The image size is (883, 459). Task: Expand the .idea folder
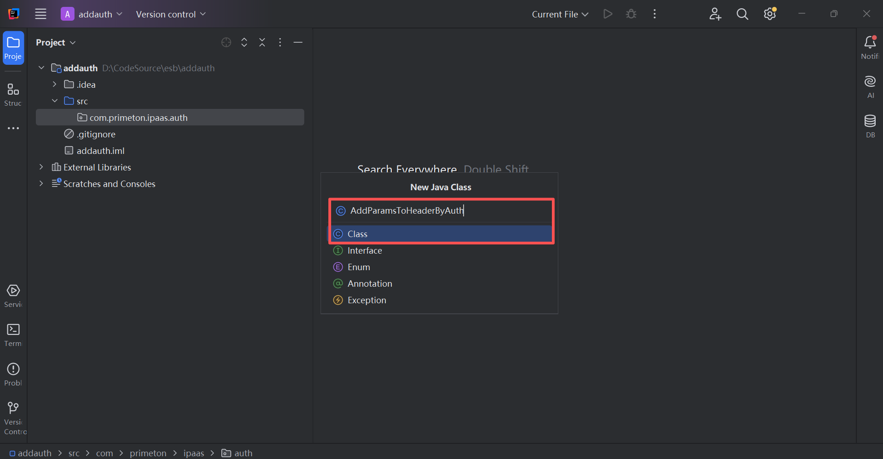[x=55, y=85]
